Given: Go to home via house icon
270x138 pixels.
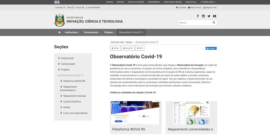Looking at the screenshot, I should 59,32.
